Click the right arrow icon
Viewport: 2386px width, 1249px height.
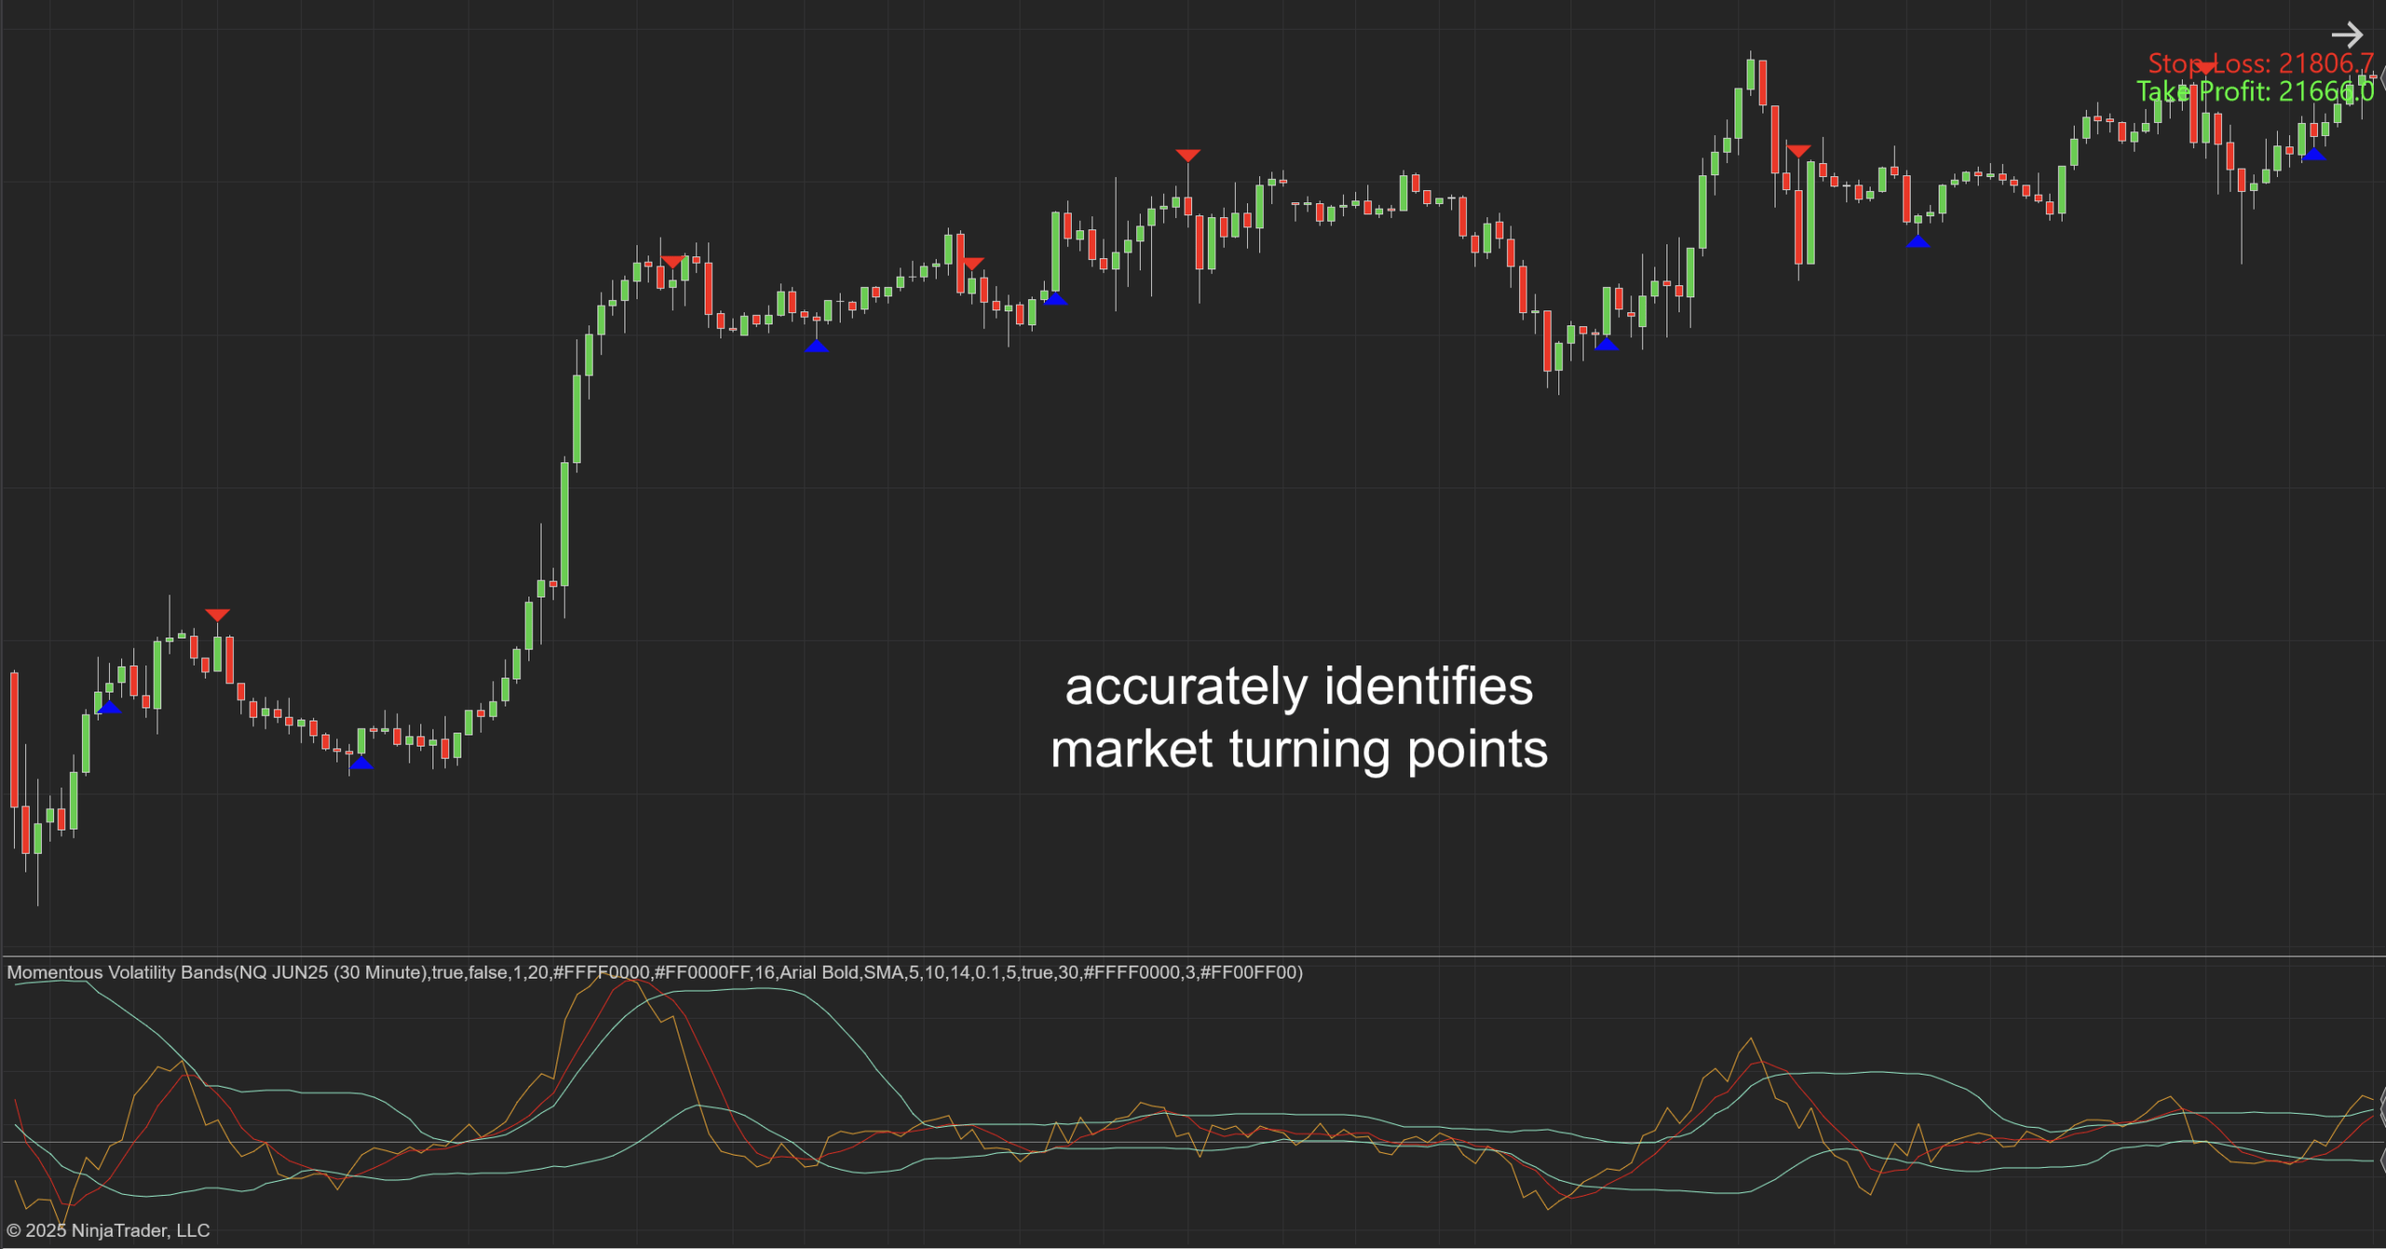click(x=2347, y=35)
